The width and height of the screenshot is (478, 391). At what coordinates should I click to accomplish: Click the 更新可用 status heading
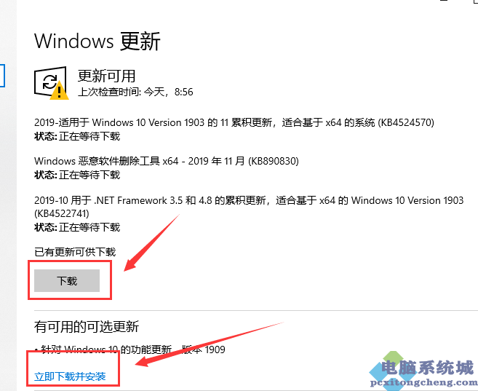point(106,76)
